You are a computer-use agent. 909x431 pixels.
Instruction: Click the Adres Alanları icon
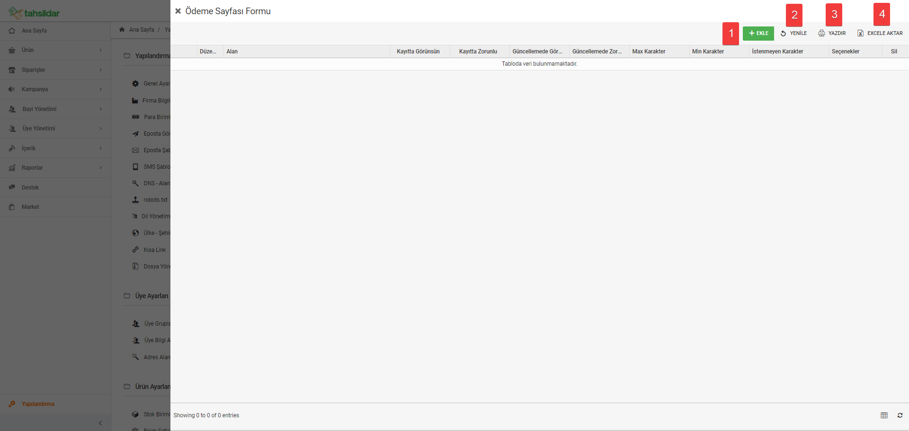135,357
